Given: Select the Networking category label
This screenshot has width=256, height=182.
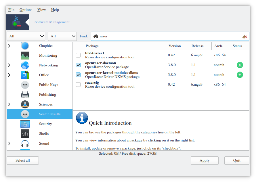Looking at the screenshot, I should (49, 65).
